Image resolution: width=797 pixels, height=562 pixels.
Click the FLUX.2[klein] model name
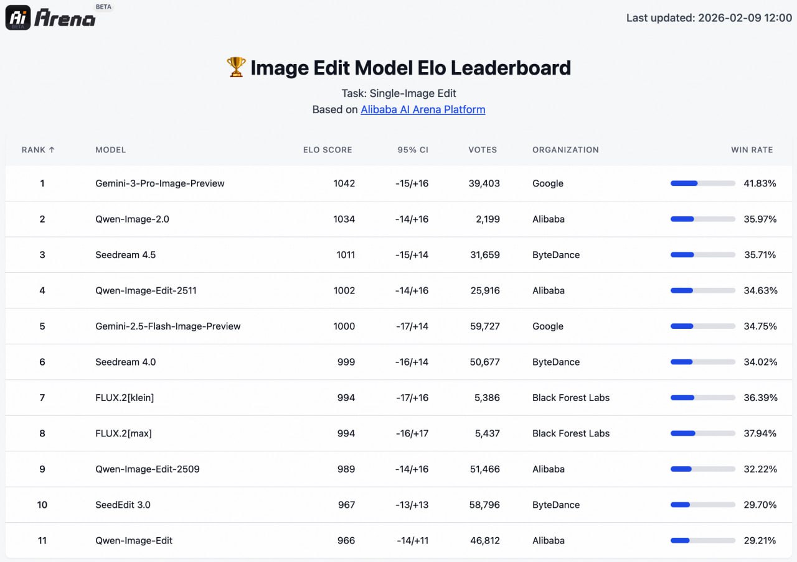click(125, 398)
